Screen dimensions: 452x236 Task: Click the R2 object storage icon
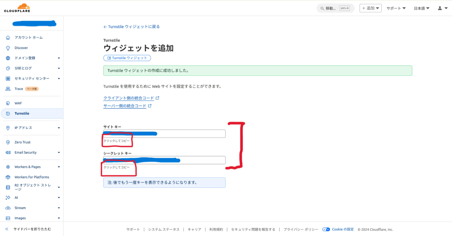coord(8,187)
